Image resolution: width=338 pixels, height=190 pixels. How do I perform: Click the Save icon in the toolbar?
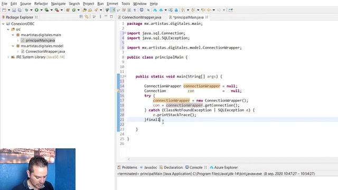coord(14,10)
